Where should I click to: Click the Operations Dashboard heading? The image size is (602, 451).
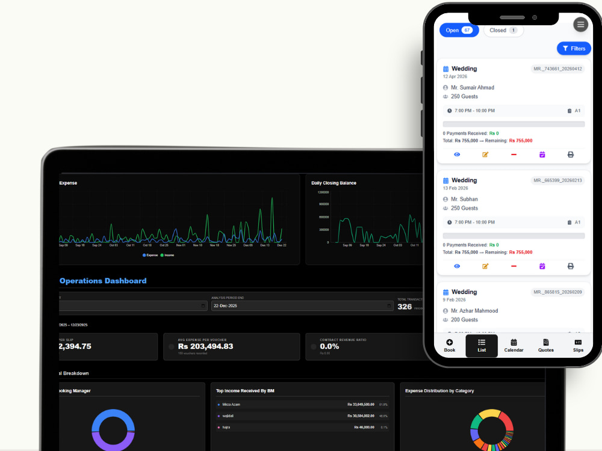click(103, 281)
